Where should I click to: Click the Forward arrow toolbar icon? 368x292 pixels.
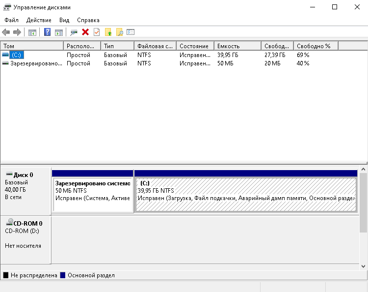[x=17, y=32]
